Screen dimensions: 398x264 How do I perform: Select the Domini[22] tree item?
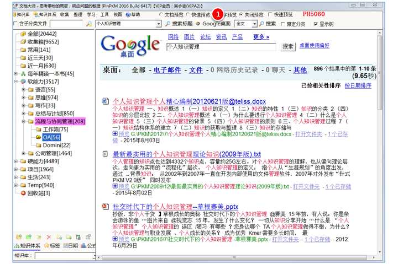pos(56,146)
